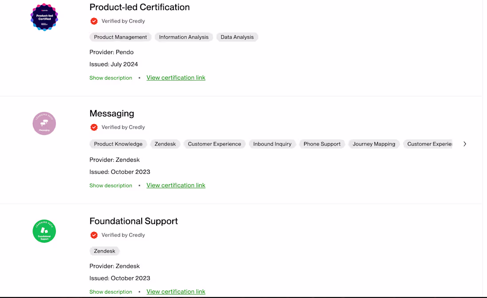487x298 pixels.
Task: Open the Messaging certification link
Action: click(x=176, y=185)
